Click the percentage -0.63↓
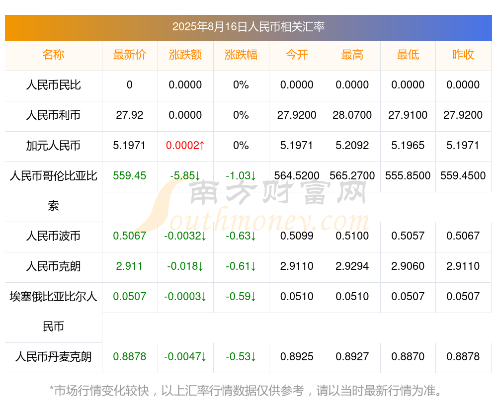 pyautogui.click(x=241, y=236)
